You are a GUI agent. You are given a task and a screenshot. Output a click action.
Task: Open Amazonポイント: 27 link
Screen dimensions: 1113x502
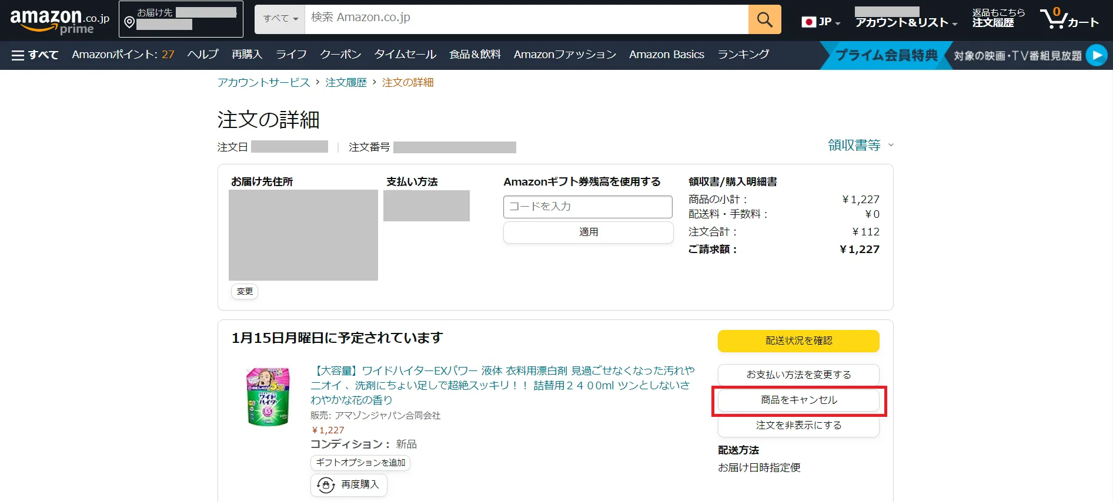point(123,55)
